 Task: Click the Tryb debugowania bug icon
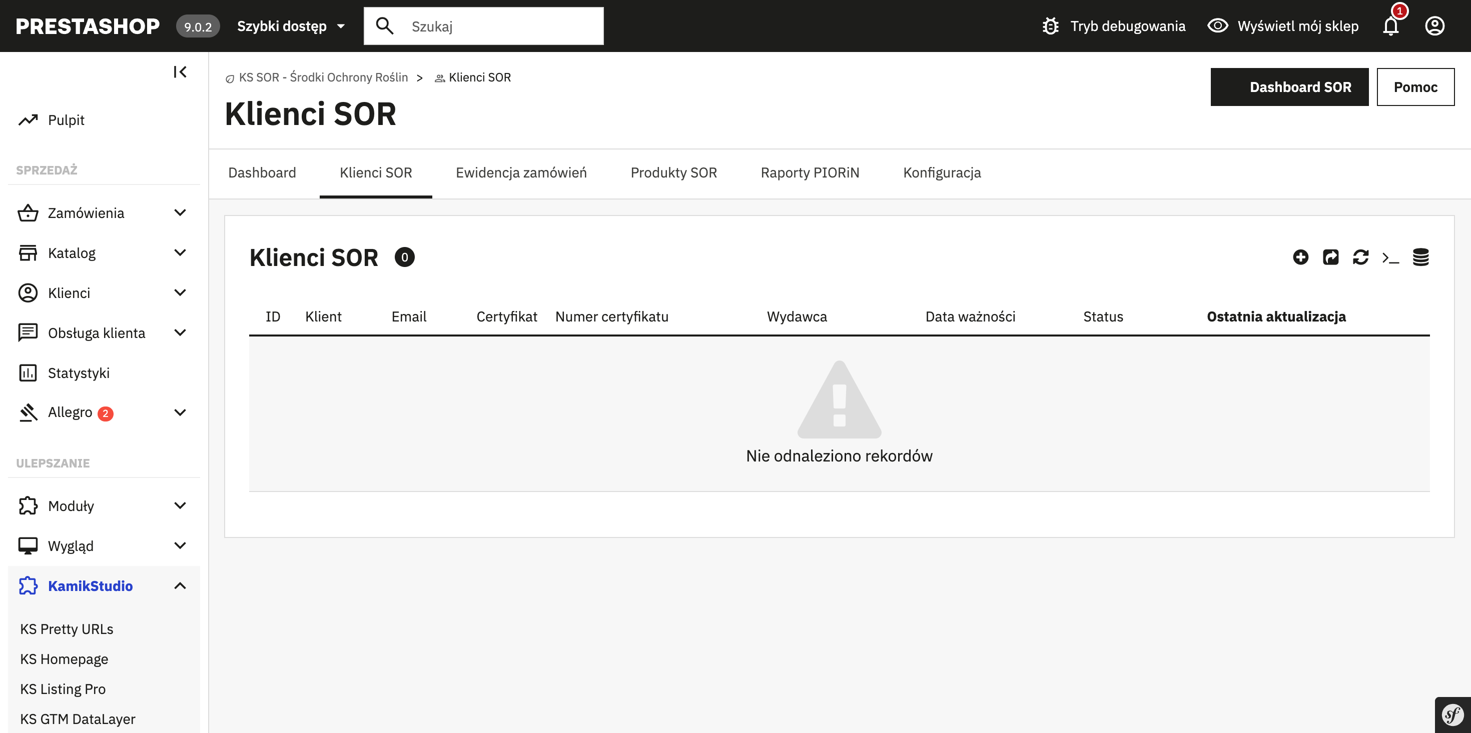[x=1051, y=26]
